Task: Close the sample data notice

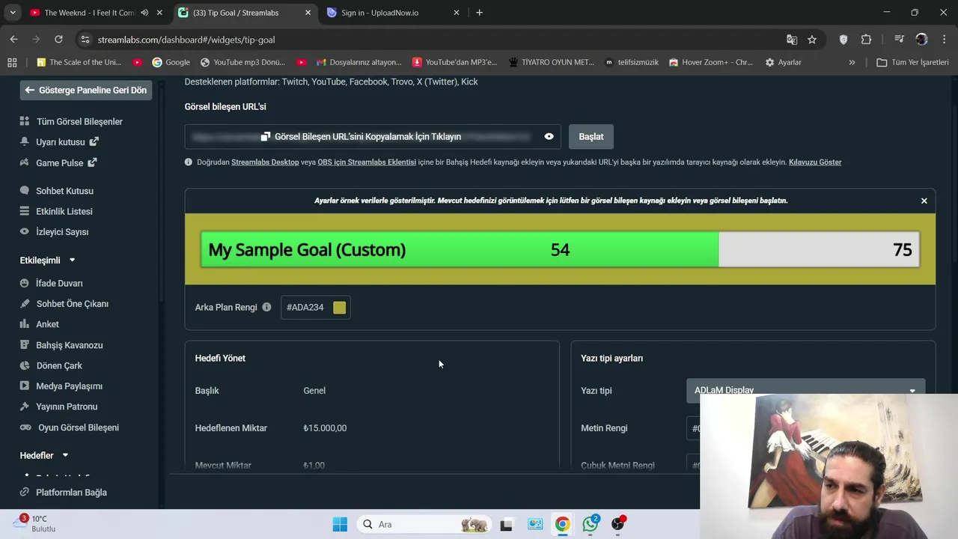Action: tap(924, 201)
